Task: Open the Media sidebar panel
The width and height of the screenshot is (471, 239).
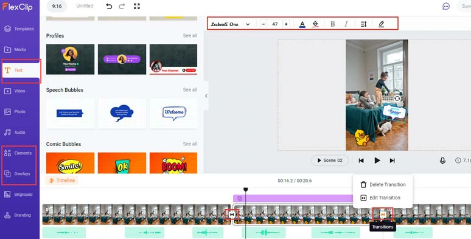Action: click(15, 49)
